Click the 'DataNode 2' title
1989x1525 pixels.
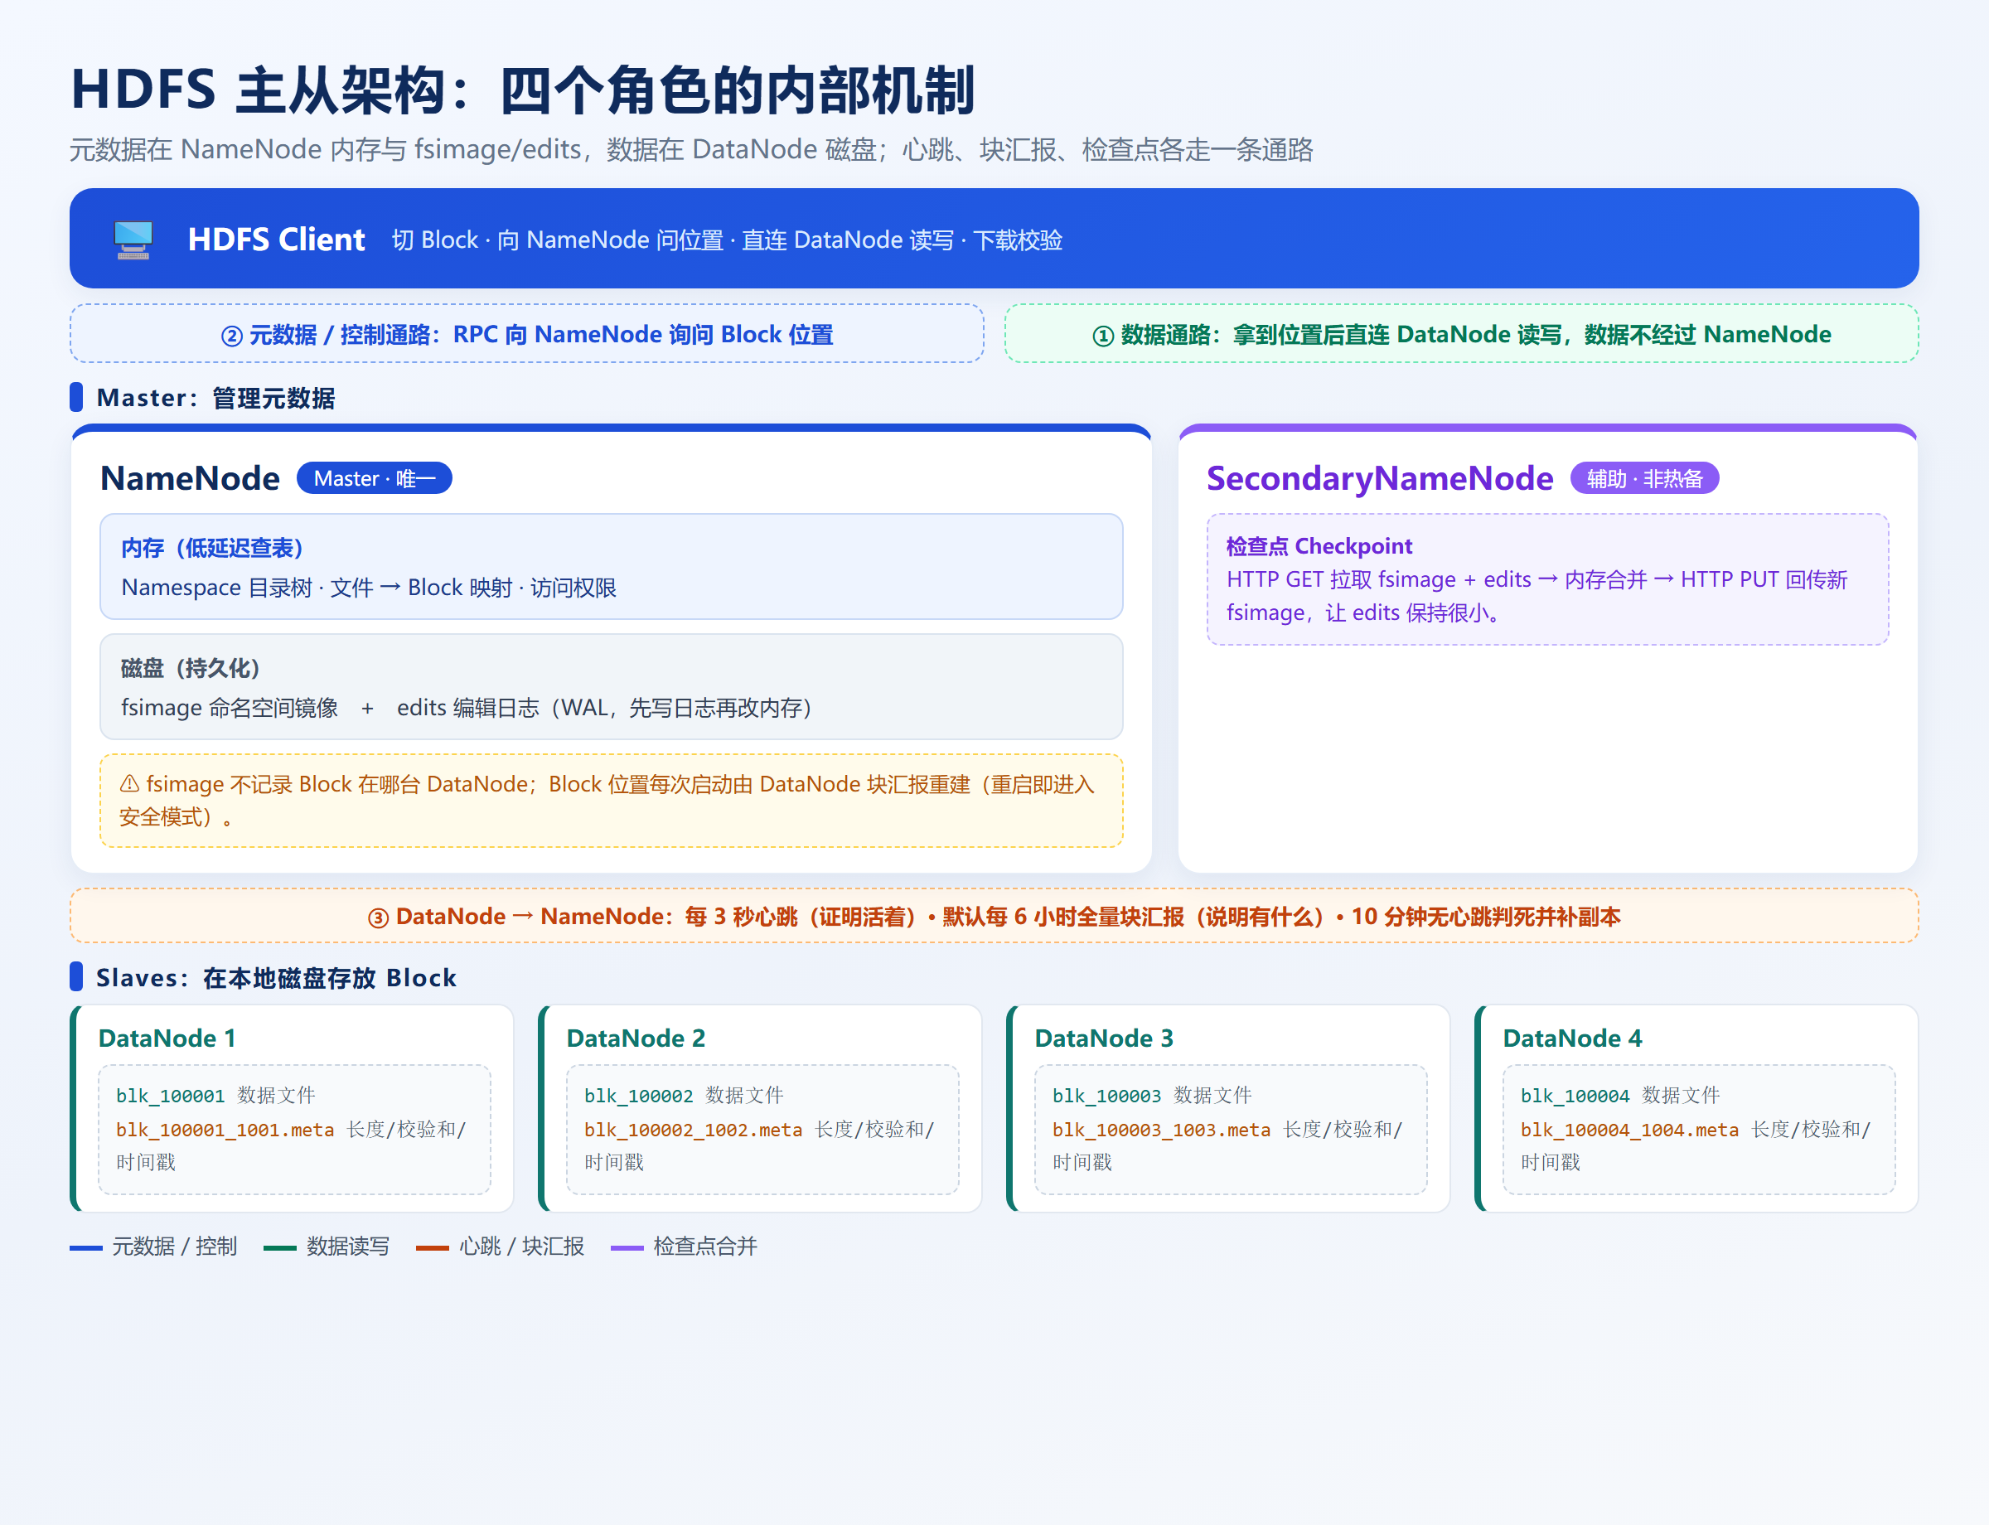636,1038
